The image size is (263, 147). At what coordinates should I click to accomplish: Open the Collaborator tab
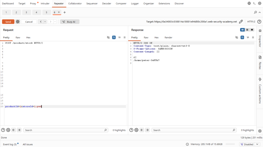click(75, 4)
